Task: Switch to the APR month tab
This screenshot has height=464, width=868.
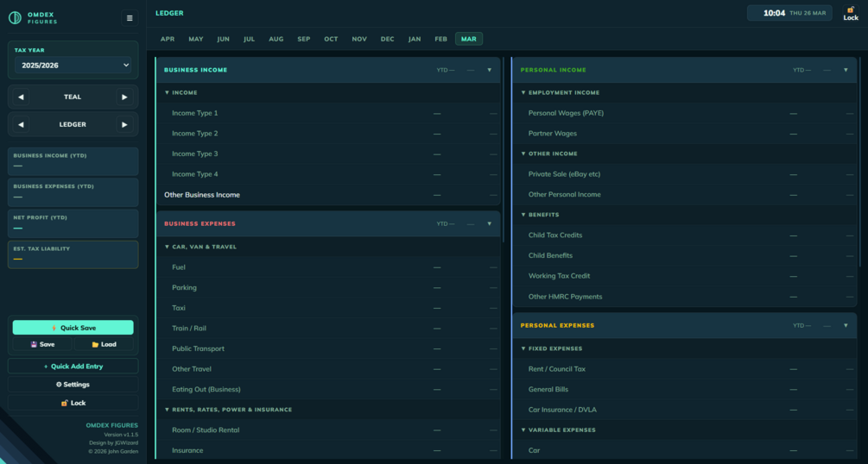Action: [x=168, y=39]
